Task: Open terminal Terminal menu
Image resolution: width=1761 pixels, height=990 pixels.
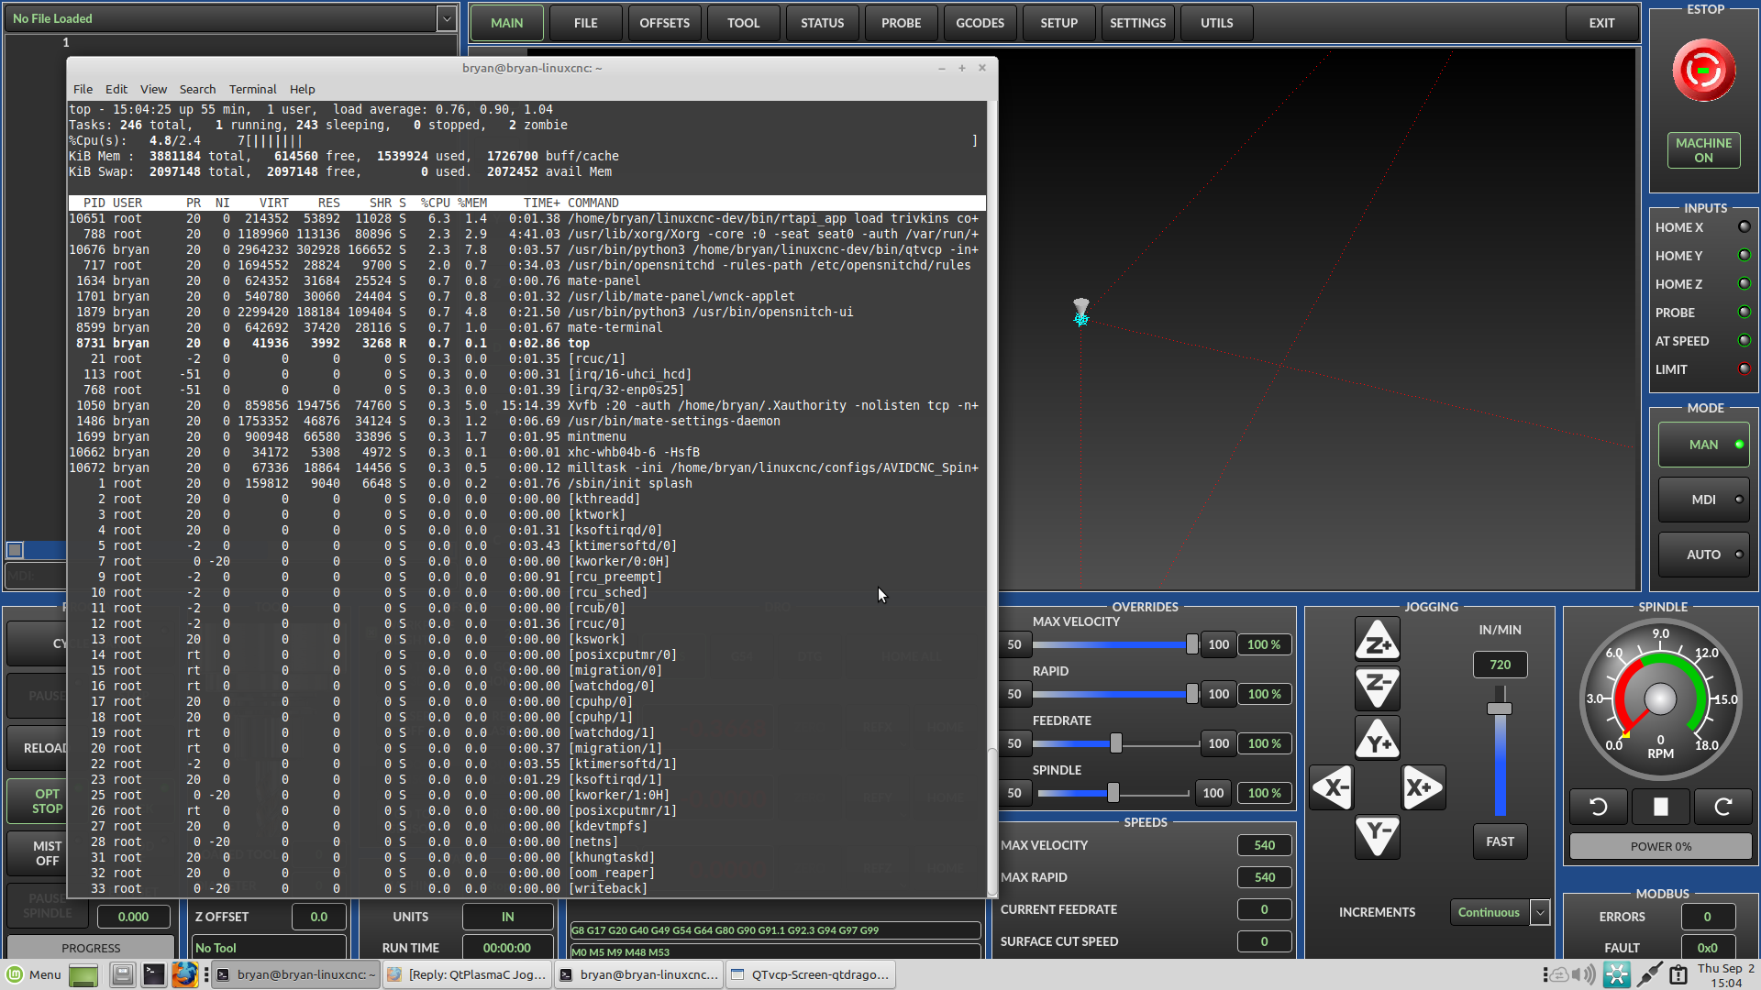Action: [252, 89]
